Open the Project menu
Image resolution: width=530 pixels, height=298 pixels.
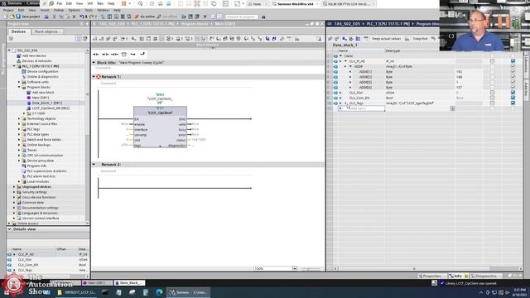click(x=8, y=10)
